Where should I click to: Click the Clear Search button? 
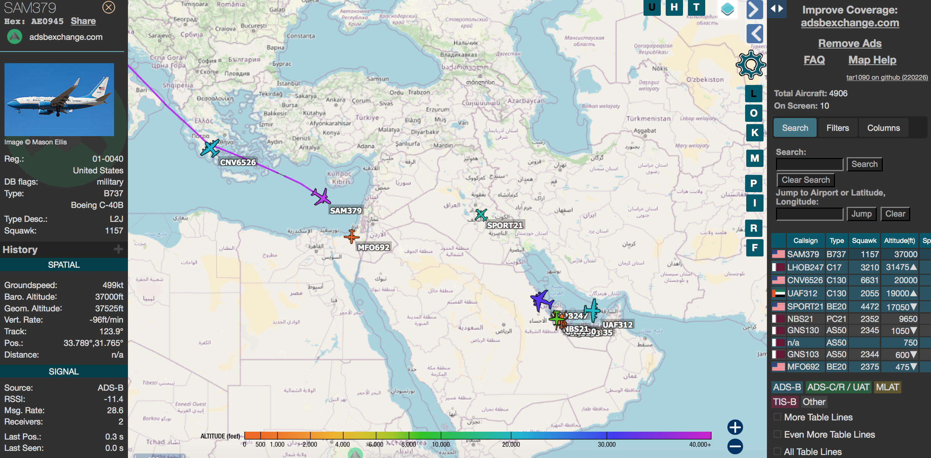tap(806, 180)
